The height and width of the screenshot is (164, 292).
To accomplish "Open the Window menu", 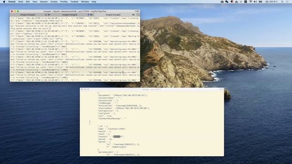I will click(85, 2).
